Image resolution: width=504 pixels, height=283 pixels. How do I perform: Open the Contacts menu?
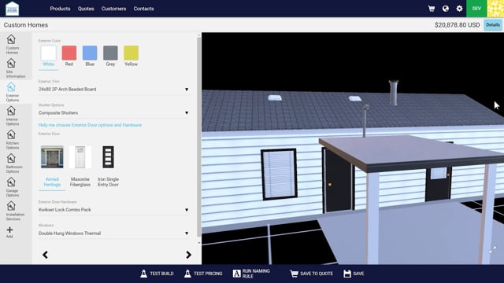(x=143, y=9)
